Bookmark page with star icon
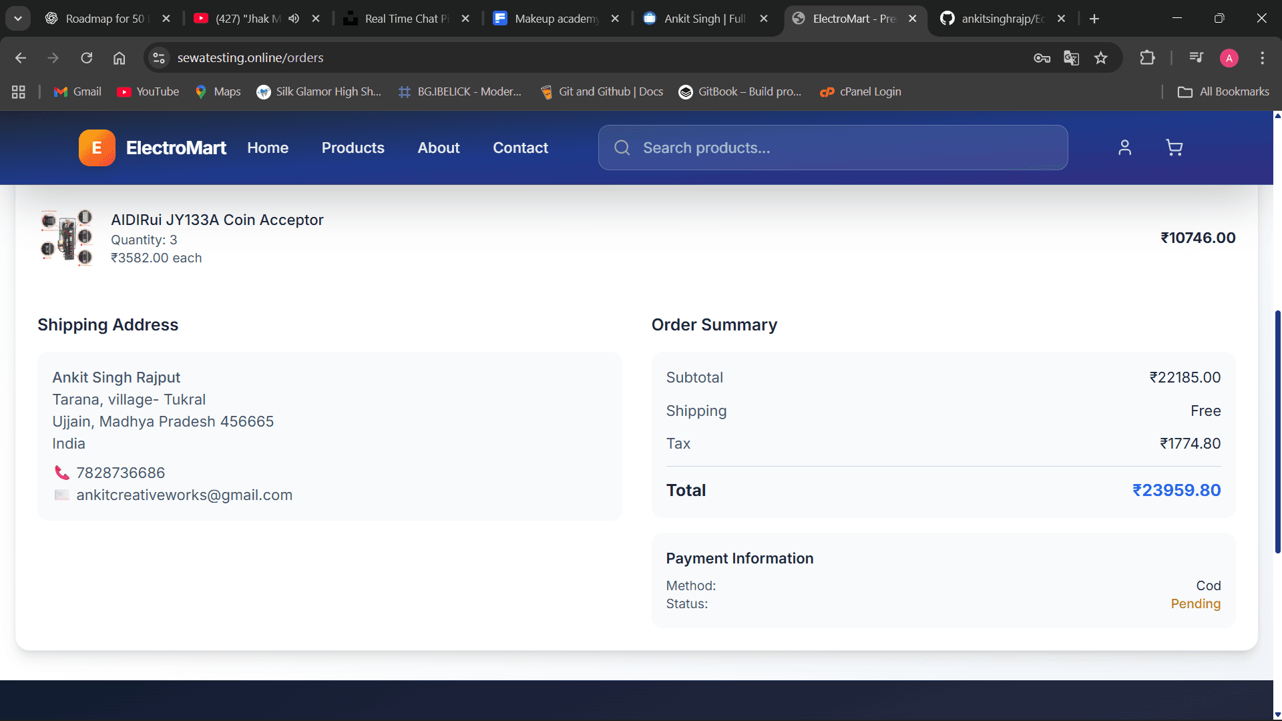Screen dimensions: 1282x721 (1101, 58)
